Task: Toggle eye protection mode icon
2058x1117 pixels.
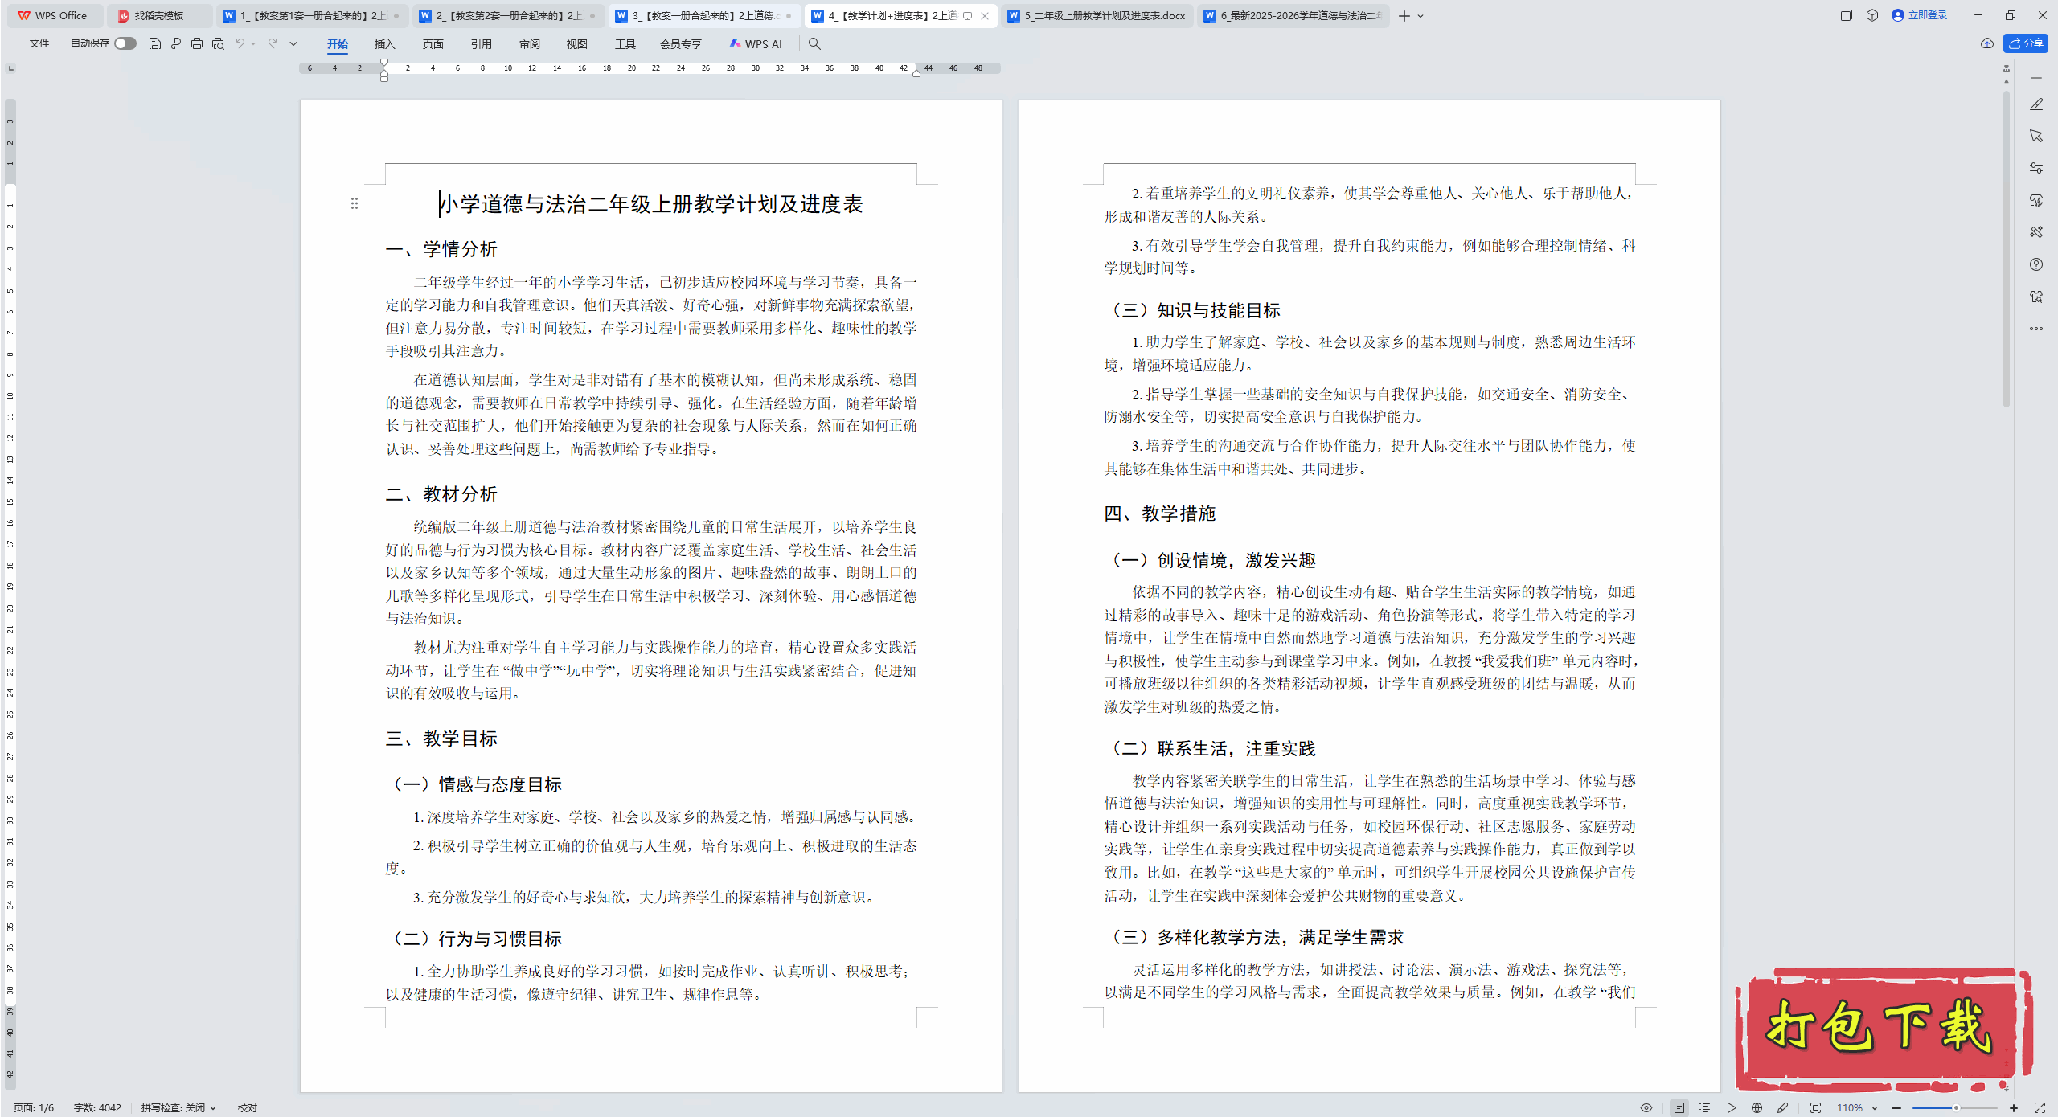Action: [x=1646, y=1107]
